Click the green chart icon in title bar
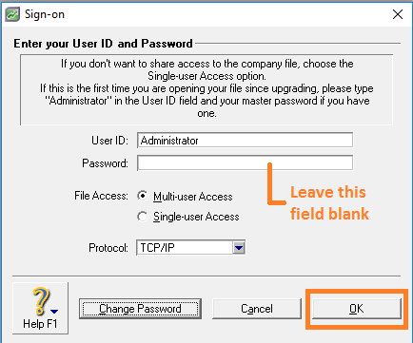 coord(12,14)
